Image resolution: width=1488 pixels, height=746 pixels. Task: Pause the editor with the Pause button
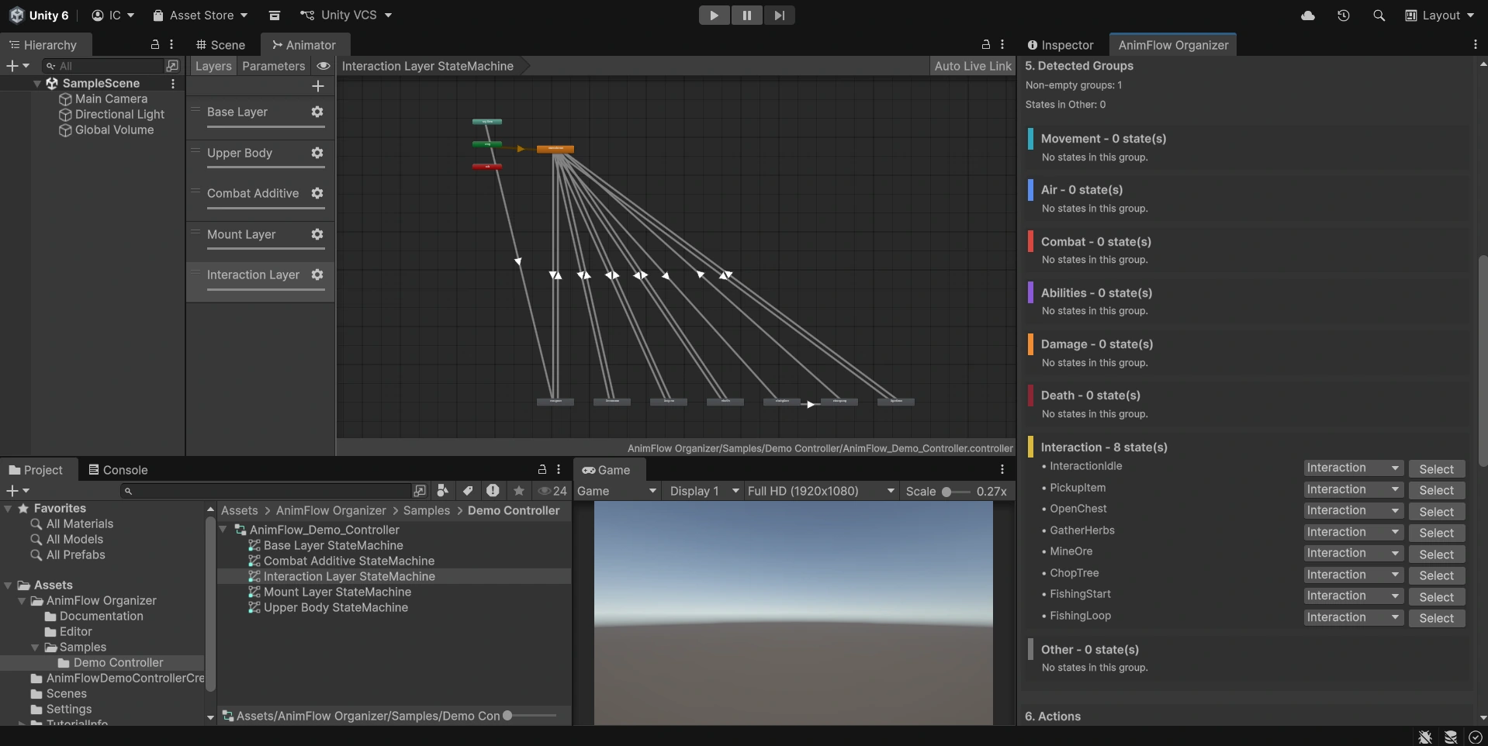[x=746, y=16]
